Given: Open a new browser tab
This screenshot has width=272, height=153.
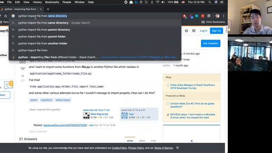Looking at the screenshot, I should point(48,9).
